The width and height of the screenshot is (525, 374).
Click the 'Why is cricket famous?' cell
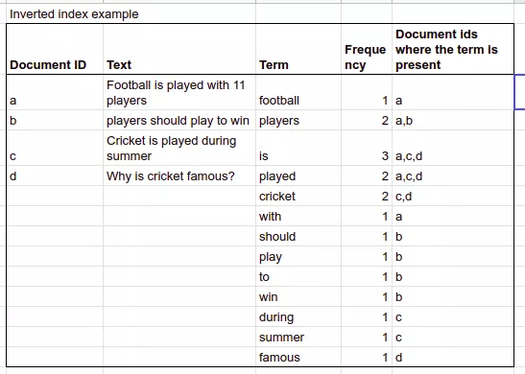pyautogui.click(x=179, y=175)
